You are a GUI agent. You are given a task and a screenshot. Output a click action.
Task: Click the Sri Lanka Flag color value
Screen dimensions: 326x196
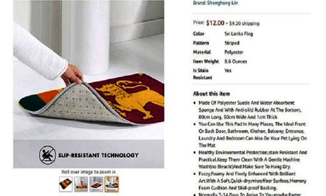coord(239,34)
